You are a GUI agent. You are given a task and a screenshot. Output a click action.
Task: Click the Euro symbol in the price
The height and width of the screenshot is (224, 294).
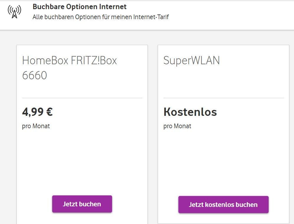coord(49,112)
